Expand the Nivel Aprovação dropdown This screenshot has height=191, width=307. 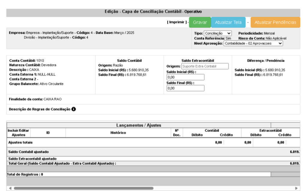(253, 43)
